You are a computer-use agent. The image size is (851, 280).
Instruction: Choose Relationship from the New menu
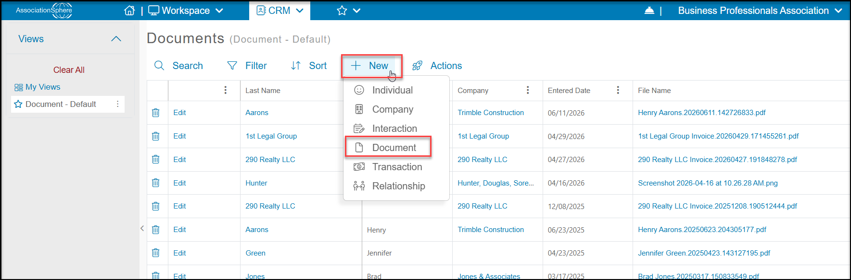pyautogui.click(x=389, y=186)
